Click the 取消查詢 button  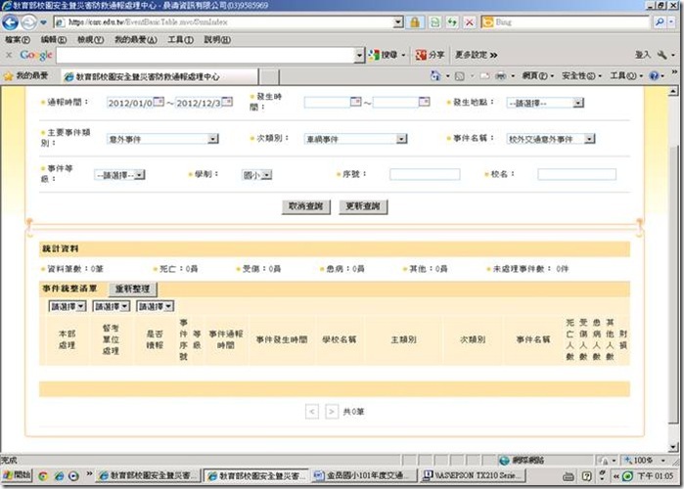point(305,206)
